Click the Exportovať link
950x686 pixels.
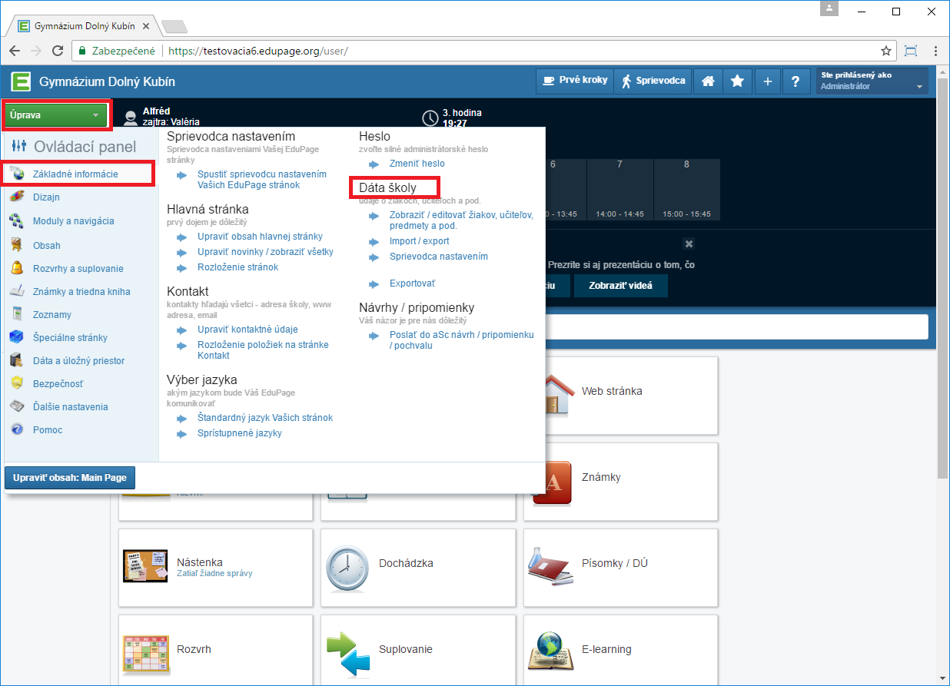[412, 284]
